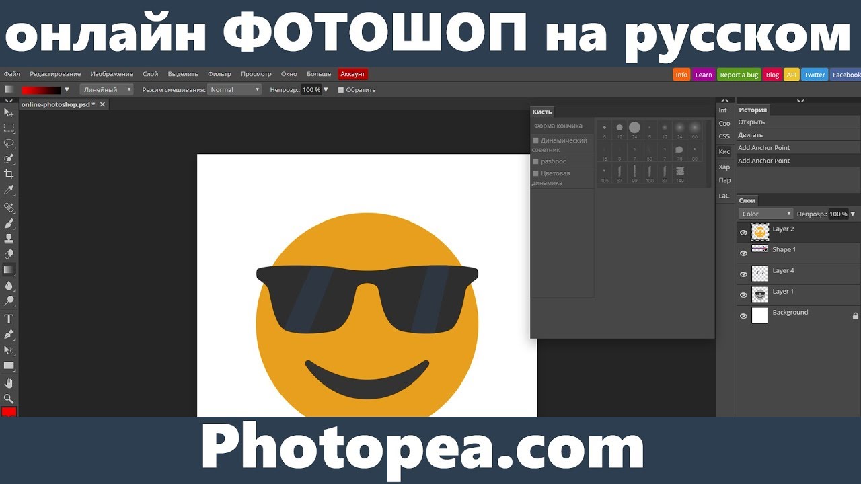Open the Просмотр menu
Viewport: 861px width, 484px height.
[x=256, y=74]
